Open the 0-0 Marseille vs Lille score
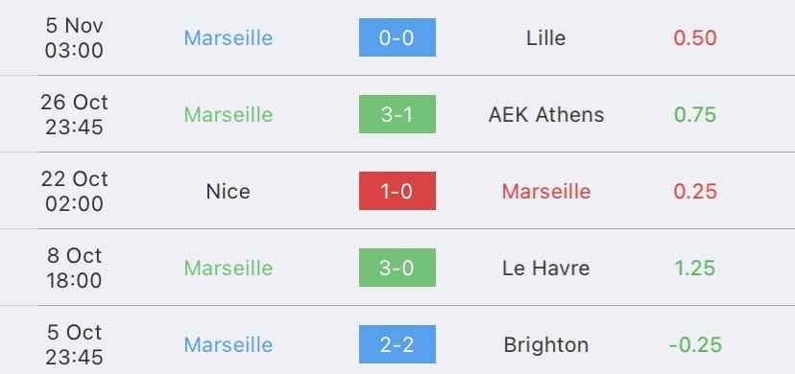The height and width of the screenshot is (374, 795). (x=397, y=37)
